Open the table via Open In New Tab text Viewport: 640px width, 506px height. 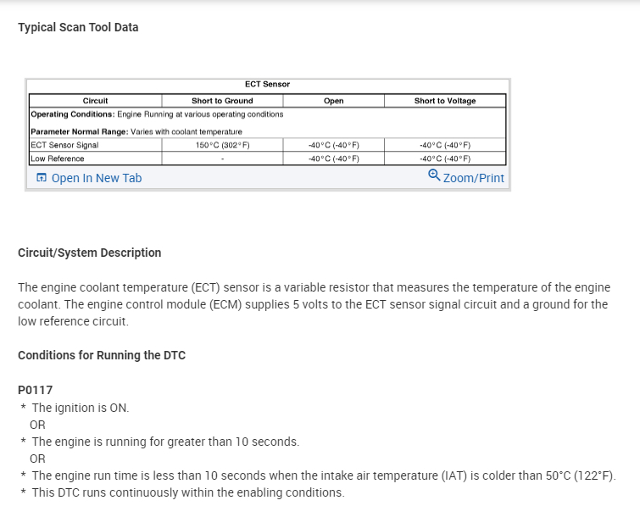pos(97,178)
